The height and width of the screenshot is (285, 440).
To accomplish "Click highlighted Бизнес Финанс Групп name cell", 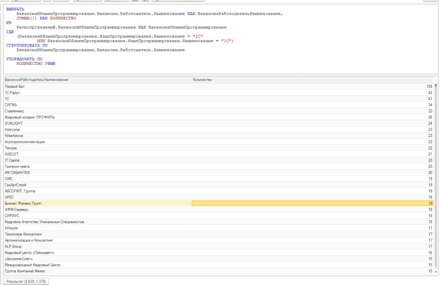I will click(x=97, y=203).
